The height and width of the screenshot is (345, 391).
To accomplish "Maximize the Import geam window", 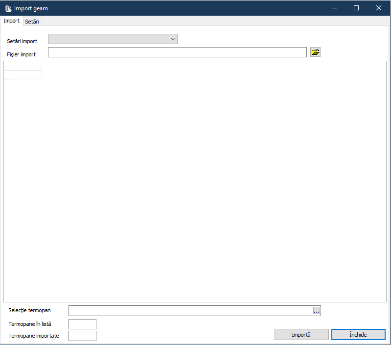I will [x=356, y=8].
